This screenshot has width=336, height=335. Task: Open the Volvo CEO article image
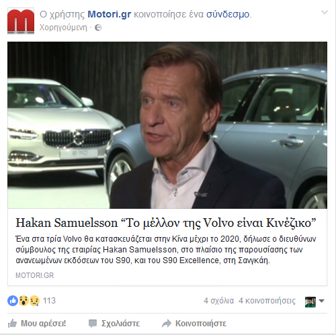tap(167, 125)
